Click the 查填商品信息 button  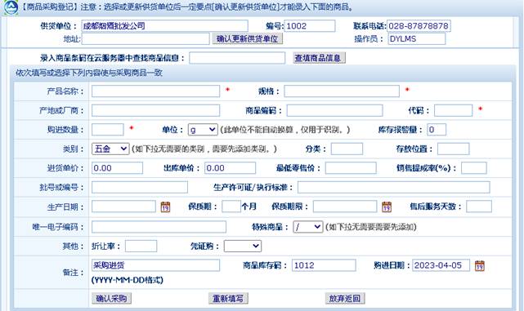point(319,58)
